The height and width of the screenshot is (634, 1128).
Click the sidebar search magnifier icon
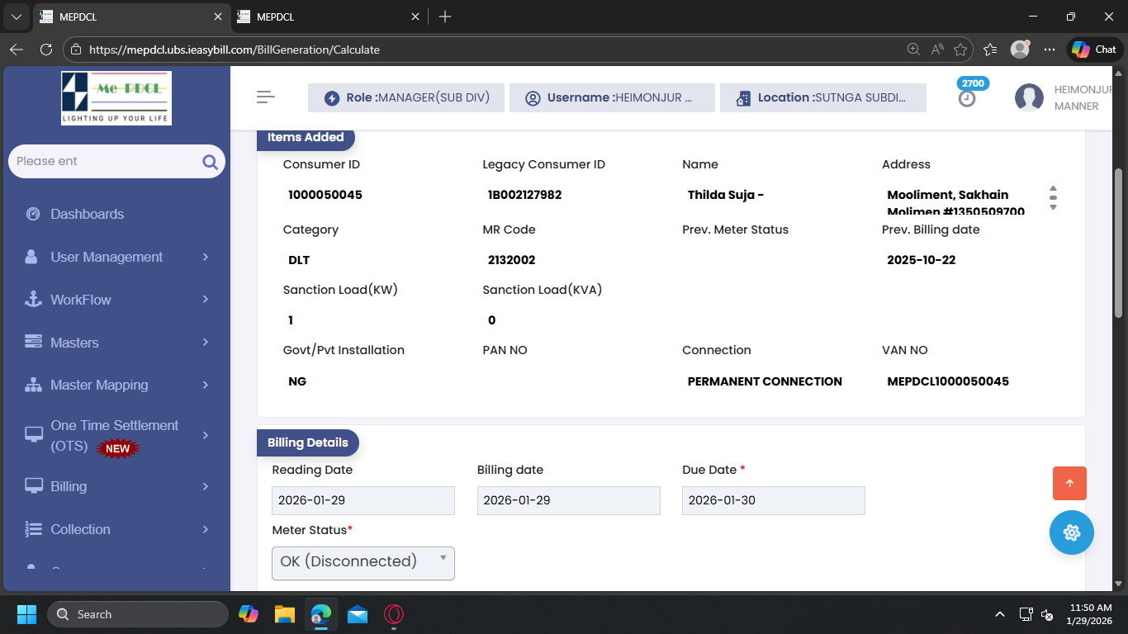coord(210,162)
